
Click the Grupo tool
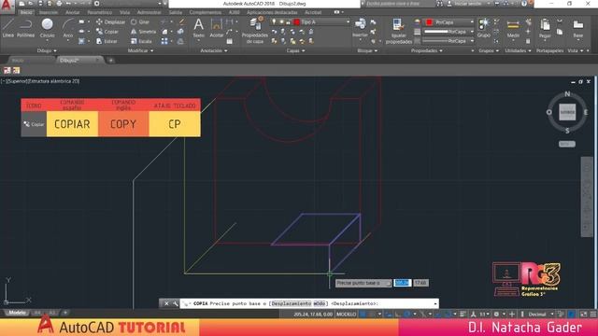coord(484,27)
